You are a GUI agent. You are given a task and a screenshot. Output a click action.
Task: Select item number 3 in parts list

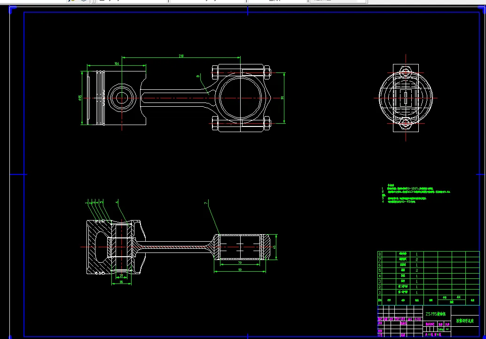tap(380, 282)
